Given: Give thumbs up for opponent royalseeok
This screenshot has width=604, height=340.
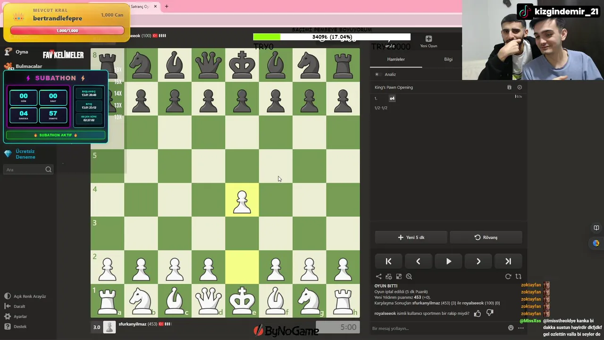Looking at the screenshot, I should (x=478, y=313).
